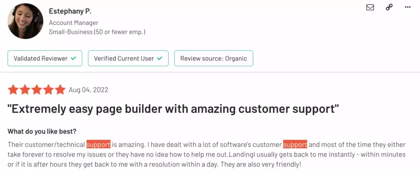Select the fifth orange rating star
Image resolution: width=420 pixels, height=173 pixels.
click(x=60, y=90)
